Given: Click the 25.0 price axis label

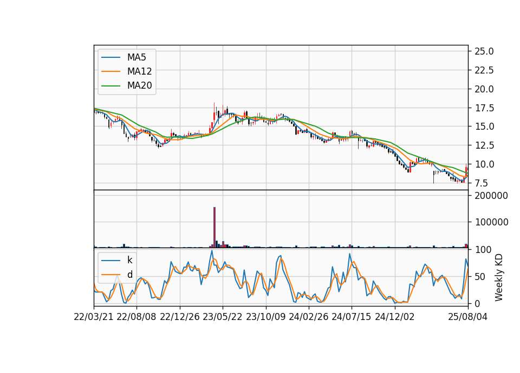Looking at the screenshot, I should click(x=484, y=51).
